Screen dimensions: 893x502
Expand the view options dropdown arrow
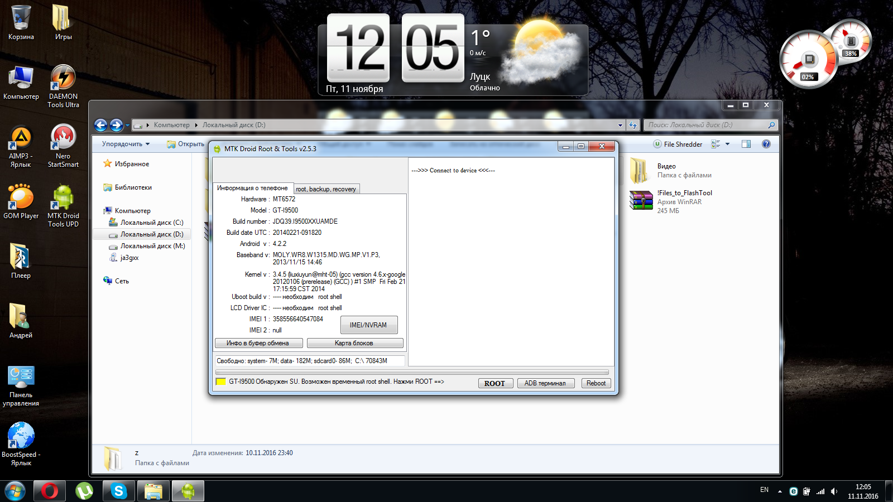727,144
